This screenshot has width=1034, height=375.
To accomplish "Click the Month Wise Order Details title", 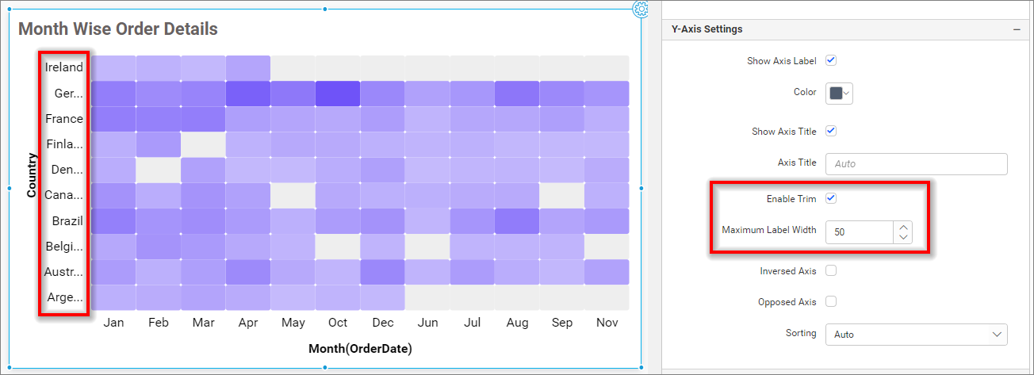I will [117, 29].
